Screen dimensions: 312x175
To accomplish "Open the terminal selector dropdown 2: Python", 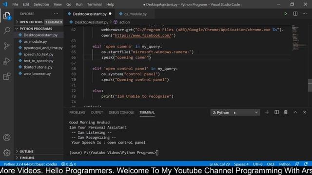I will pos(235,112).
